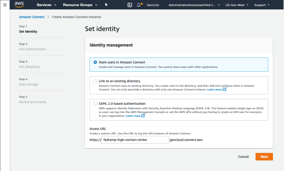Image resolution: width=284 pixels, height=171 pixels.
Task: Open the Resource Groups menu
Action: [80, 5]
